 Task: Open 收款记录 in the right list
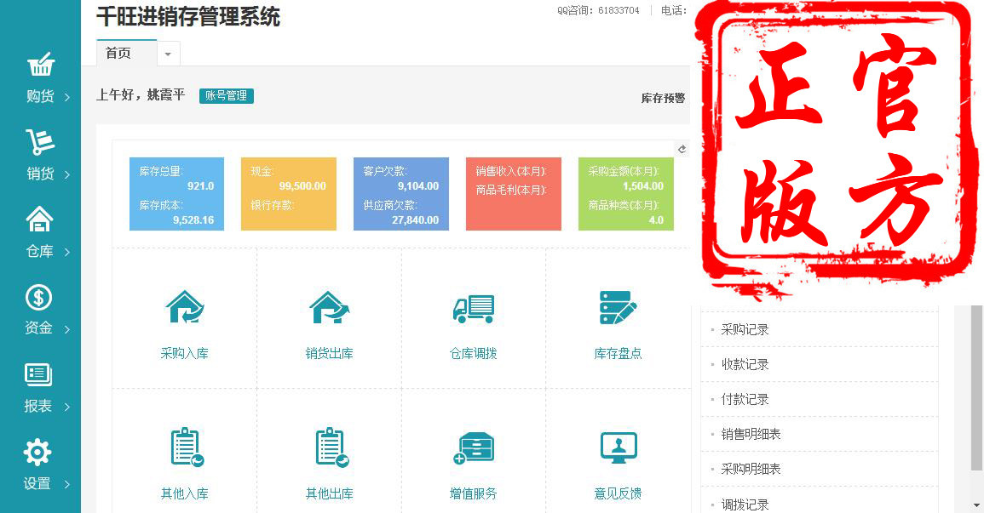tap(745, 365)
